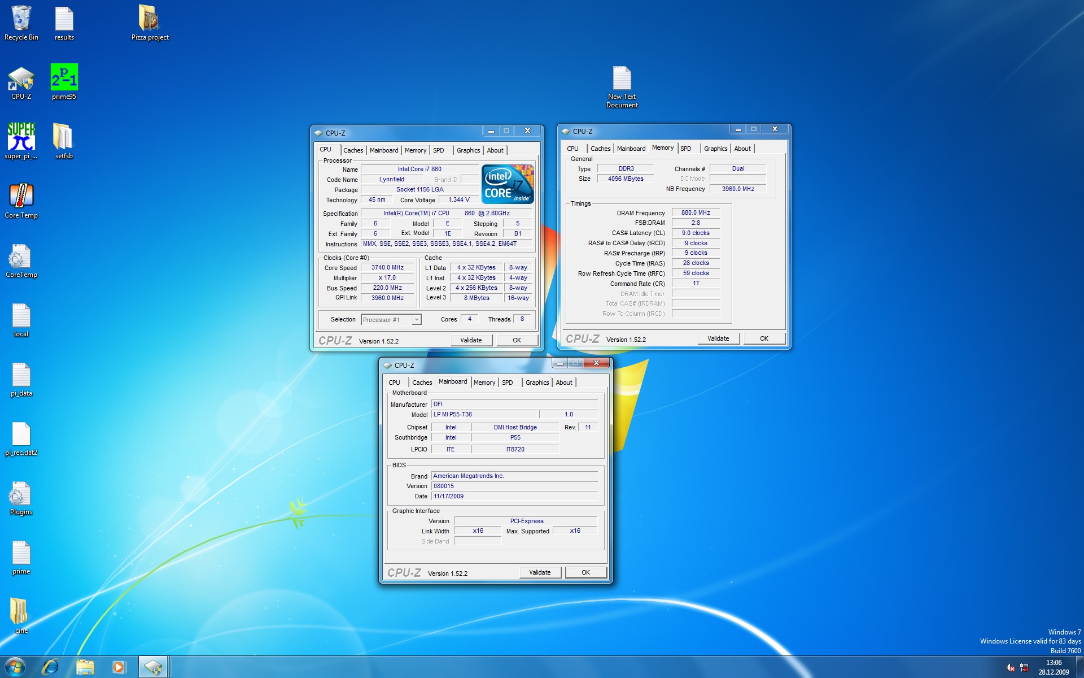The image size is (1084, 678).
Task: Click Validate in the Memory window
Action: click(718, 338)
